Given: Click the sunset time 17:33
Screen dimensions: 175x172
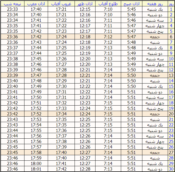Looking at the screenshot, I should (x=61, y=108).
